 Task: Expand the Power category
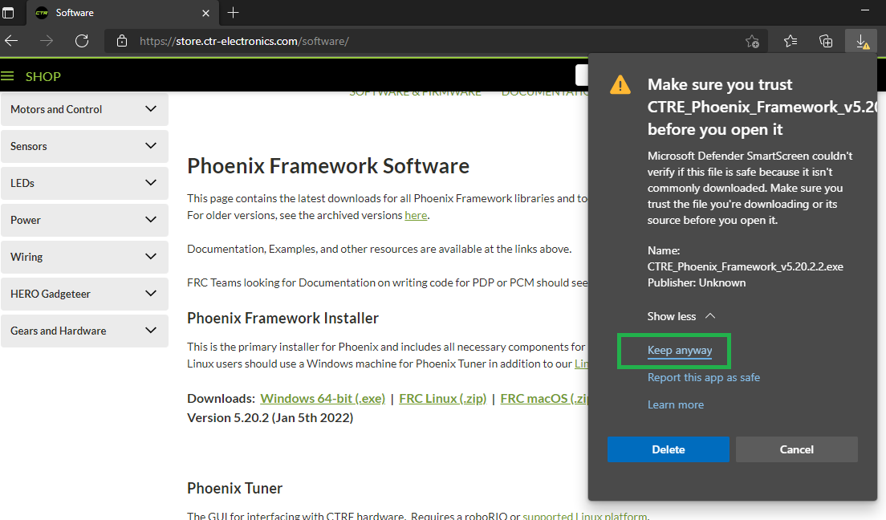[85, 220]
